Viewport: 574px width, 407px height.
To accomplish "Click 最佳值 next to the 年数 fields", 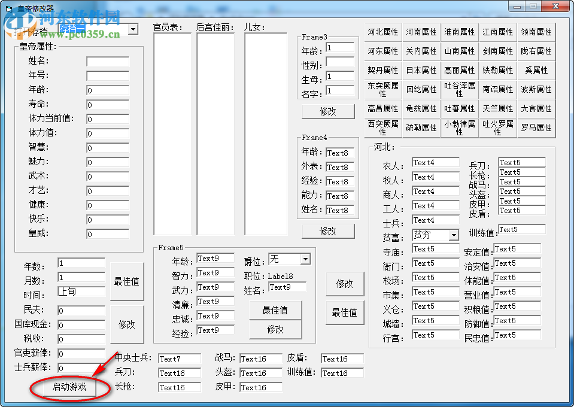I will click(127, 281).
